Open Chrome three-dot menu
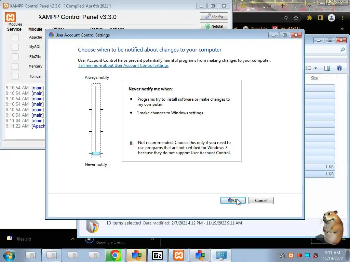Viewport: 350px width, 262px height. pyautogui.click(x=342, y=18)
